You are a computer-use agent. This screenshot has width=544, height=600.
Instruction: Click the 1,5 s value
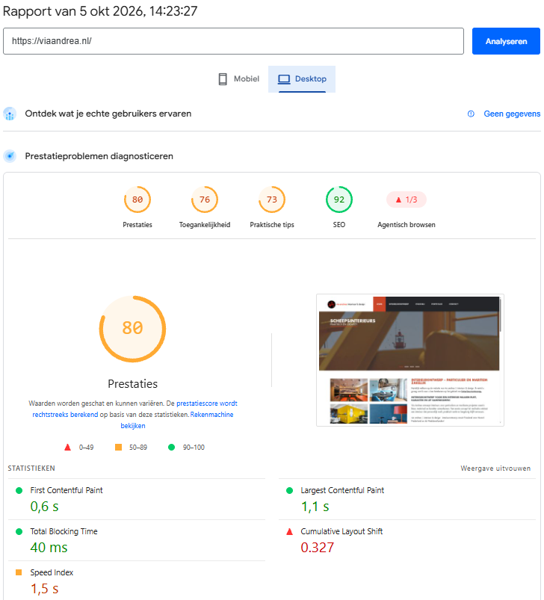click(44, 589)
